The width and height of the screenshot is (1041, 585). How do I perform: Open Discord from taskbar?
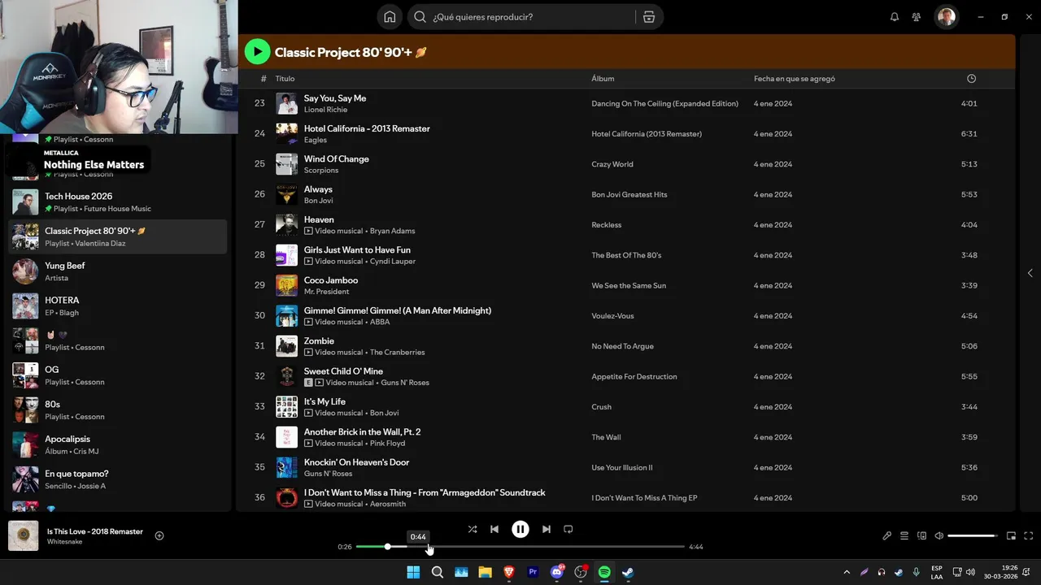557,572
